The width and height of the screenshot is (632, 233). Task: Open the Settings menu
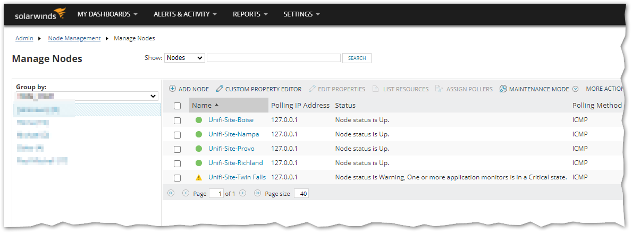[302, 14]
